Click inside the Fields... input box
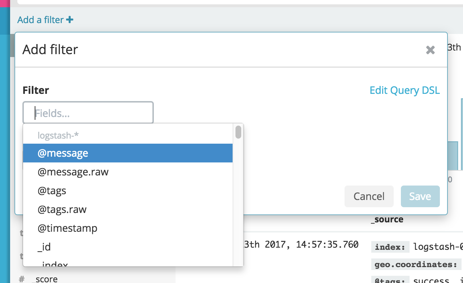 point(88,112)
